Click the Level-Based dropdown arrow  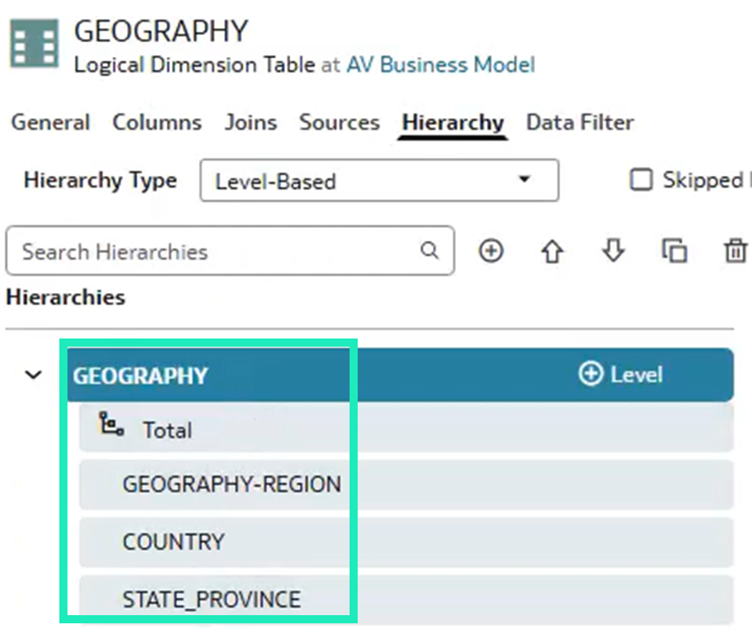pyautogui.click(x=524, y=181)
